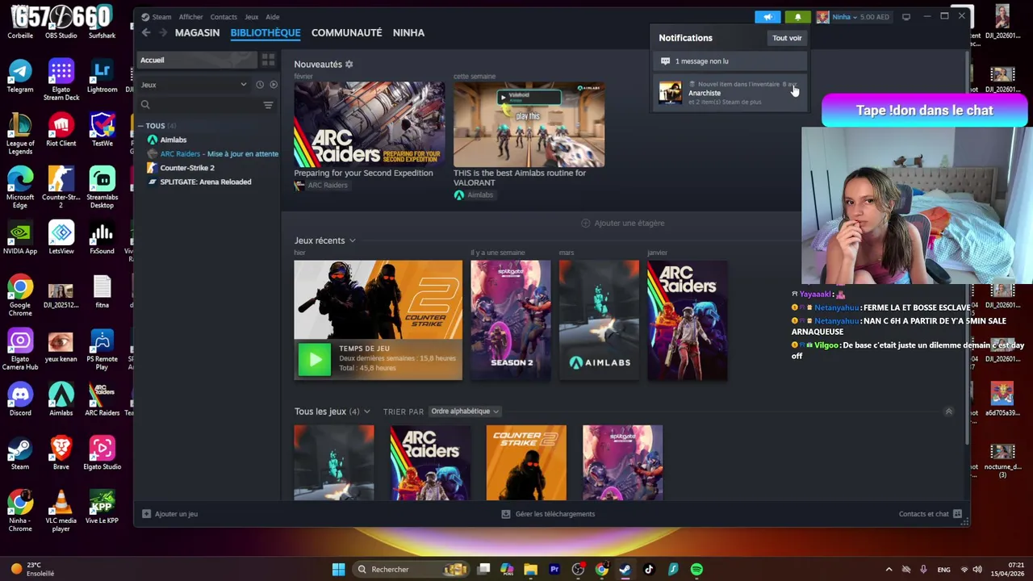Open Elgato Camera Hub desktop shortcut
Image resolution: width=1033 pixels, height=581 pixels.
pos(20,350)
